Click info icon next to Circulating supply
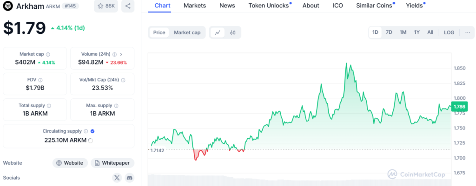The height and width of the screenshot is (186, 476). 86,131
